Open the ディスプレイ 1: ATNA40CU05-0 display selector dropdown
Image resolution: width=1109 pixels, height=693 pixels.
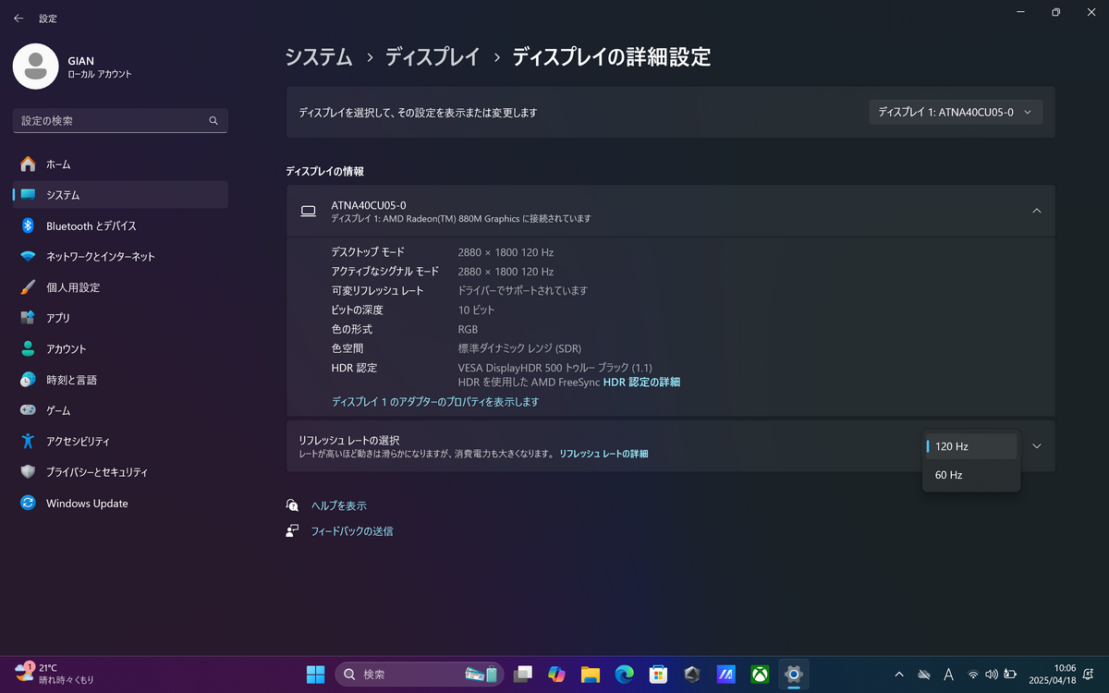[x=956, y=113]
